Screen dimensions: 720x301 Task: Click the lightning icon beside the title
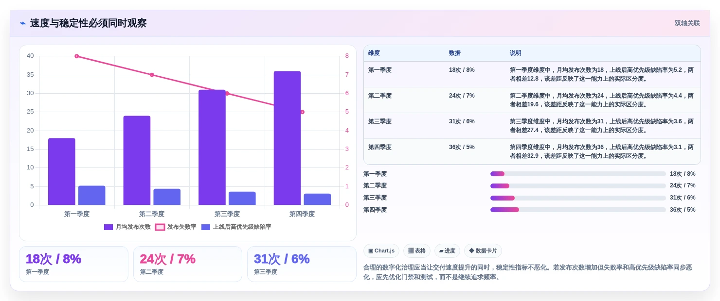pyautogui.click(x=23, y=23)
